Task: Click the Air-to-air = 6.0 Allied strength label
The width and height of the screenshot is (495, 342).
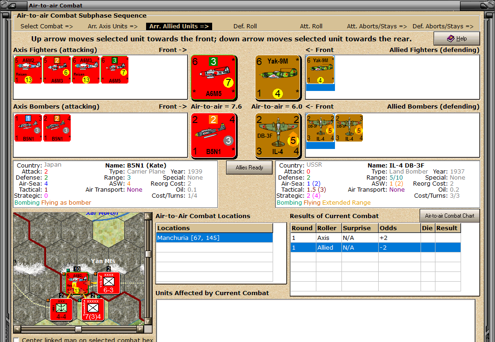Action: click(277, 107)
